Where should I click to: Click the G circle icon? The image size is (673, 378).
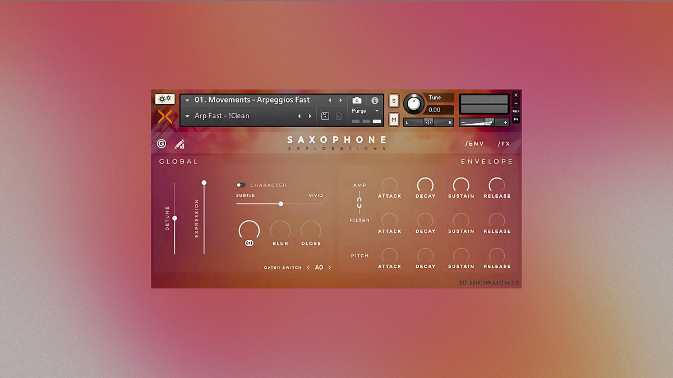[x=162, y=144]
